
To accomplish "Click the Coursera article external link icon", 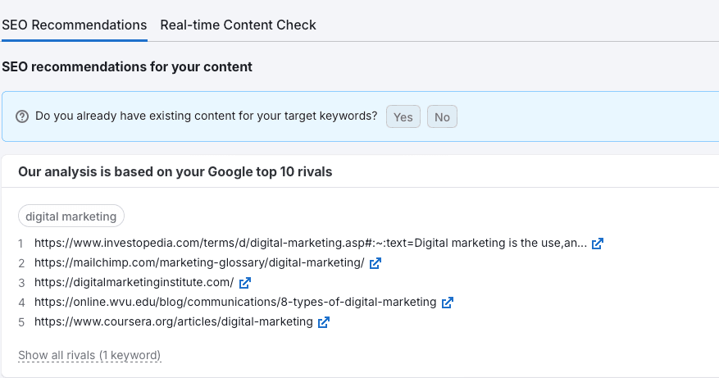I will (324, 322).
